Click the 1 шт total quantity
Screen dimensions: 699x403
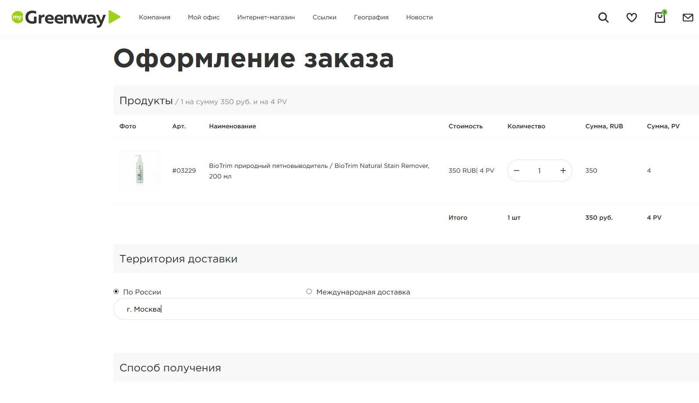(514, 218)
